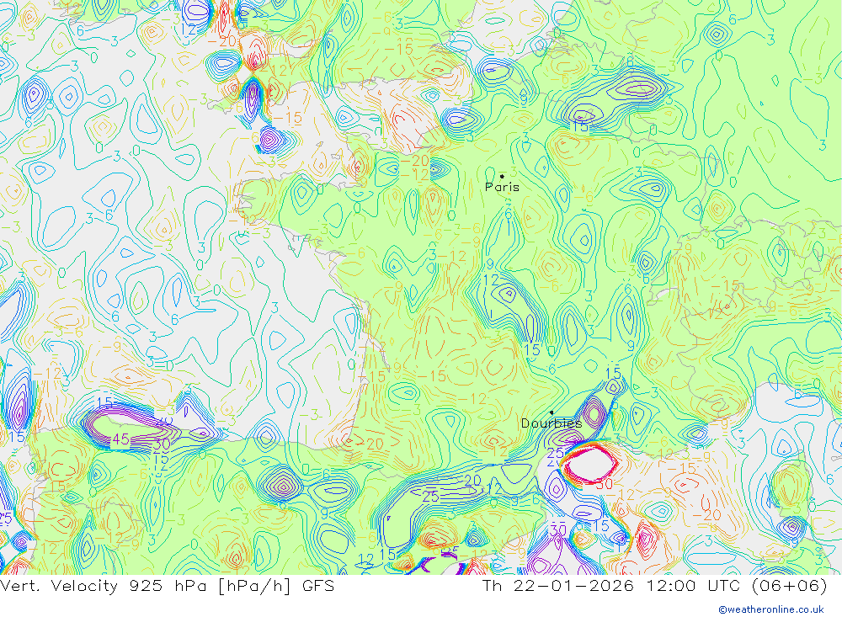Click the 'GFS' model label
The height and width of the screenshot is (617, 842).
(318, 585)
